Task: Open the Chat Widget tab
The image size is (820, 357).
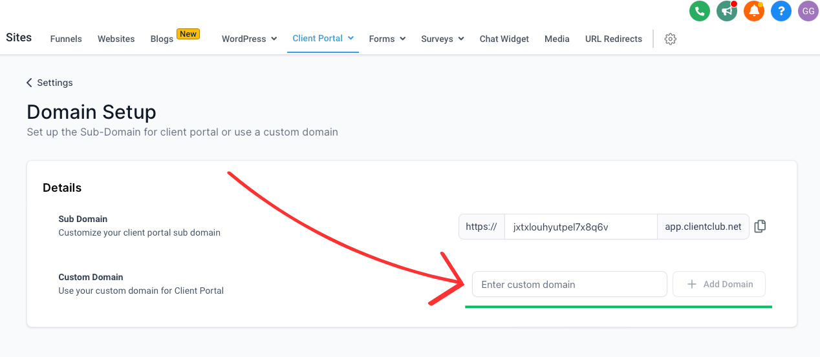Action: tap(504, 39)
